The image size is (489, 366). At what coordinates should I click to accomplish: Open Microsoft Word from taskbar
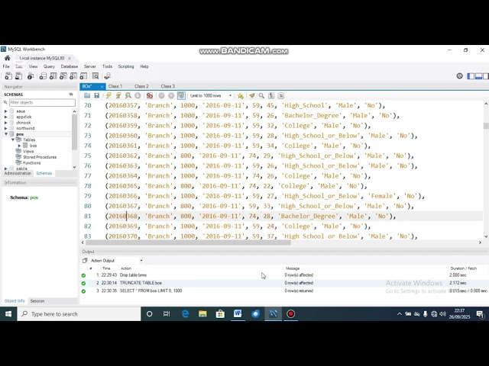[238, 313]
